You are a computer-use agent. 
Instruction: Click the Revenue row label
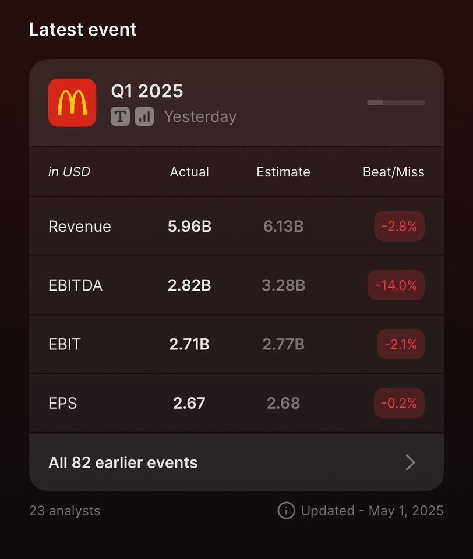80,227
